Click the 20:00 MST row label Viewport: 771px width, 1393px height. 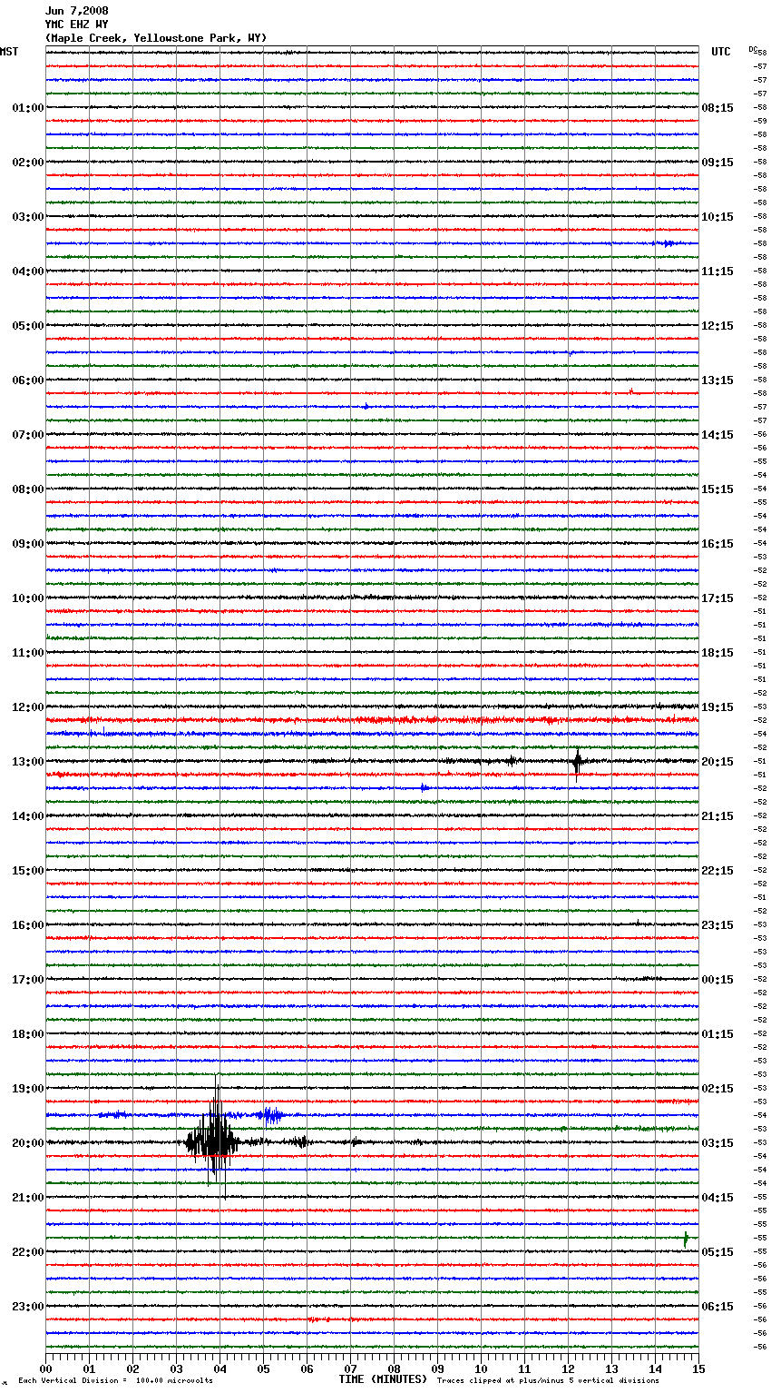(x=27, y=1143)
